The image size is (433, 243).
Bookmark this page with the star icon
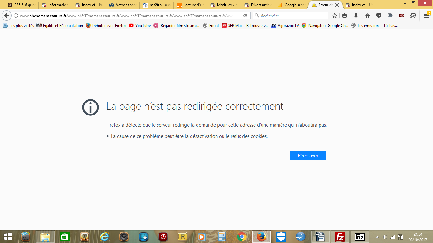(335, 16)
